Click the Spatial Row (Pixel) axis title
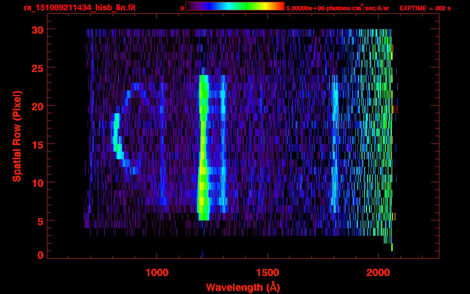The width and height of the screenshot is (470, 294). pos(17,136)
